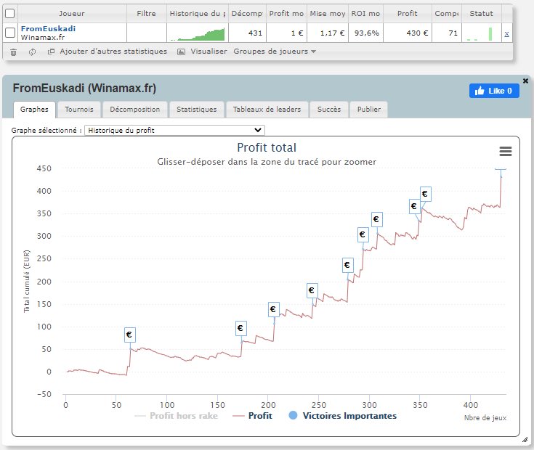Click the 430 € profit cell

coord(408,33)
